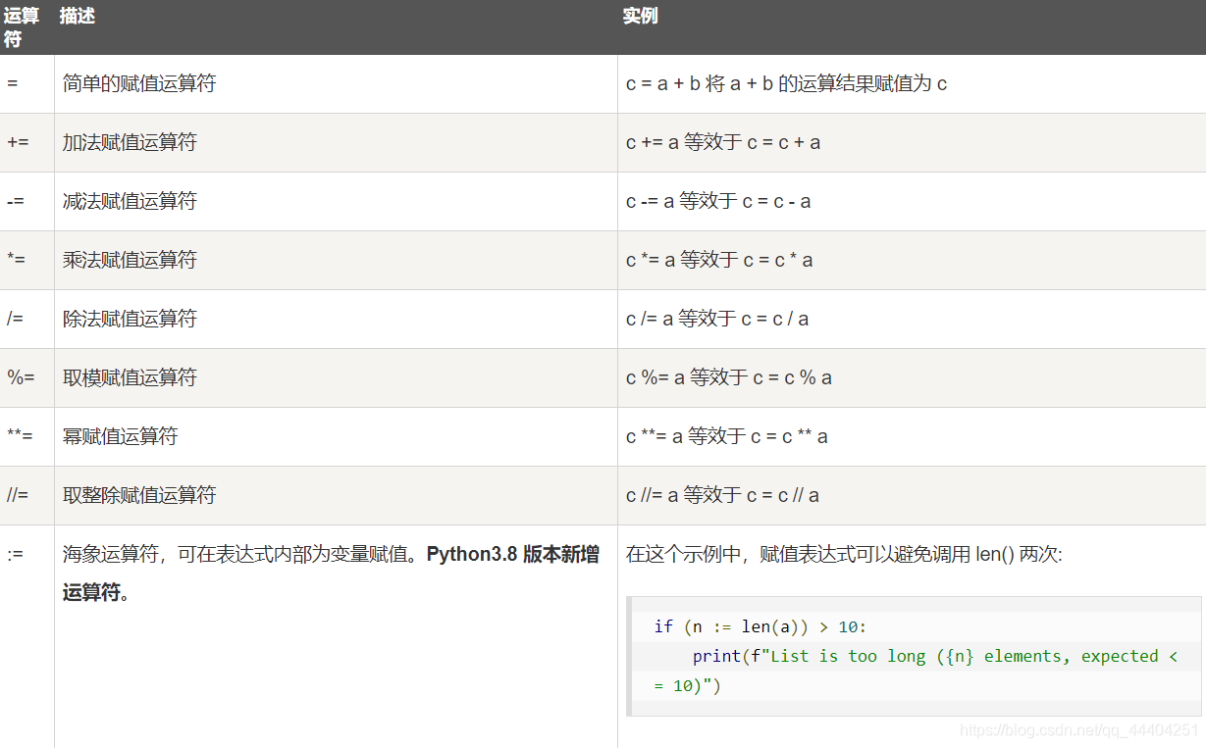
Task: Click the 描述 column header
Action: tap(78, 17)
